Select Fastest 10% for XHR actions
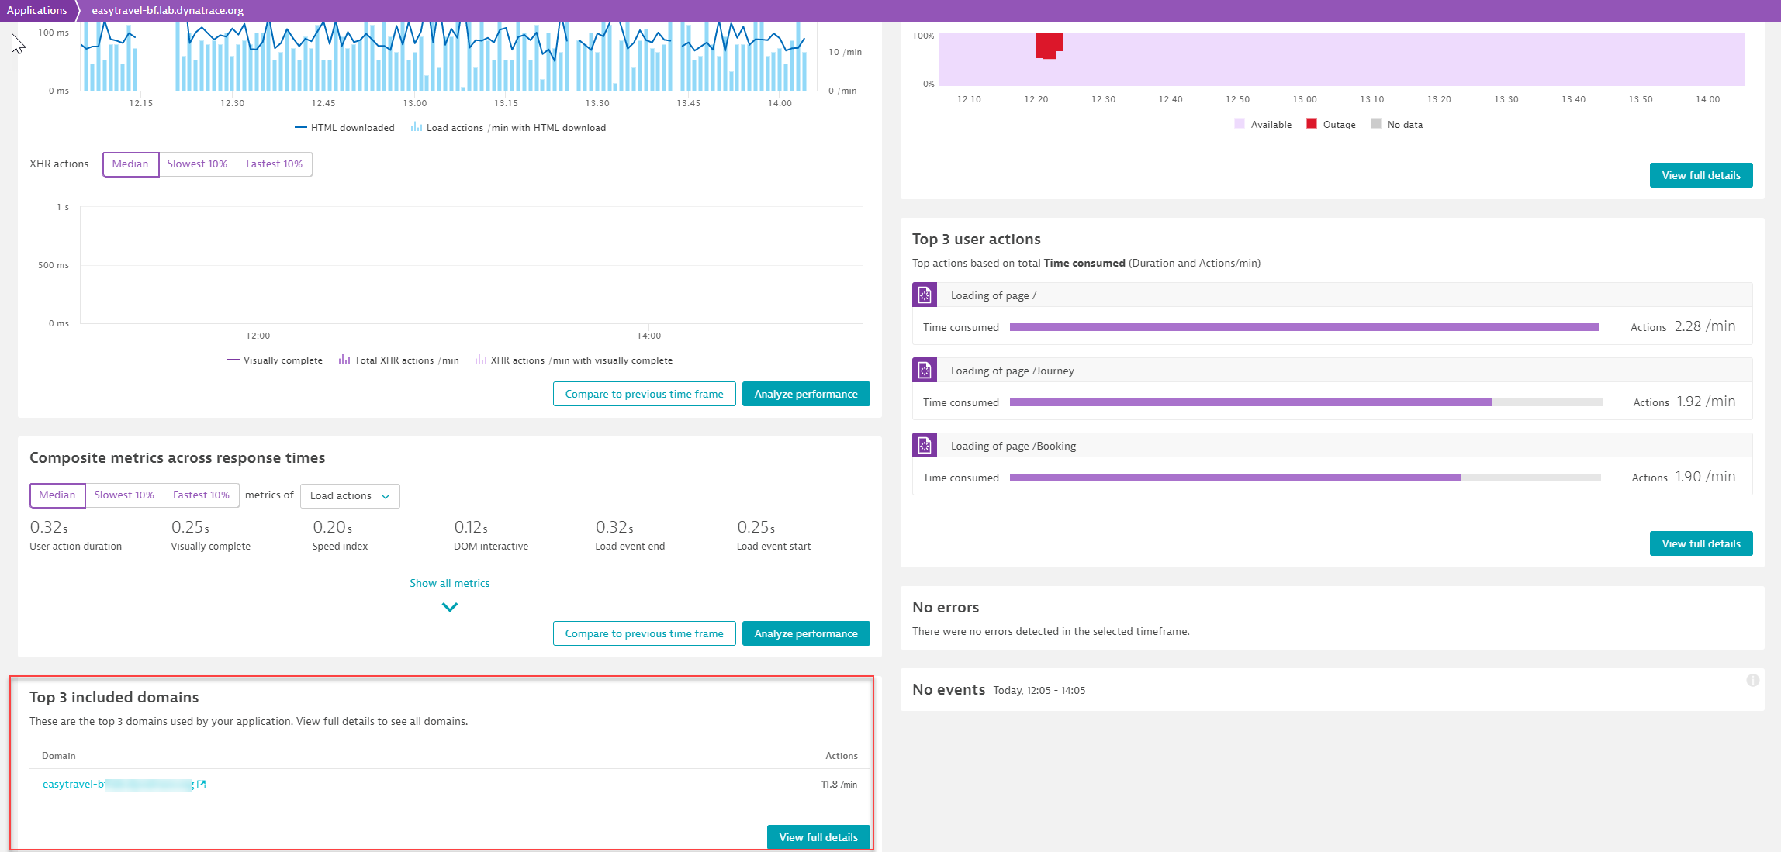Image resolution: width=1781 pixels, height=852 pixels. pos(275,164)
